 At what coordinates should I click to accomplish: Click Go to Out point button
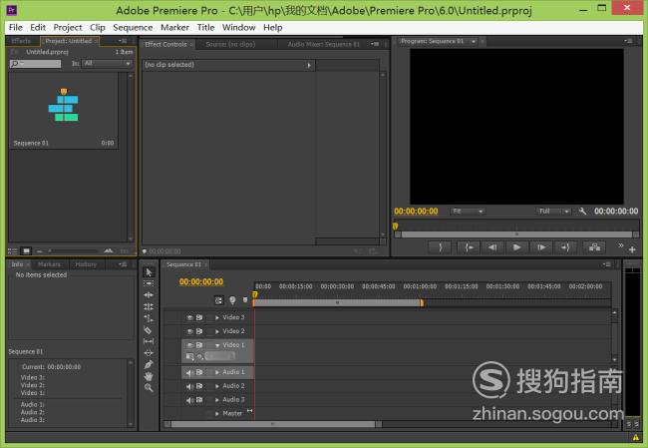(x=565, y=247)
